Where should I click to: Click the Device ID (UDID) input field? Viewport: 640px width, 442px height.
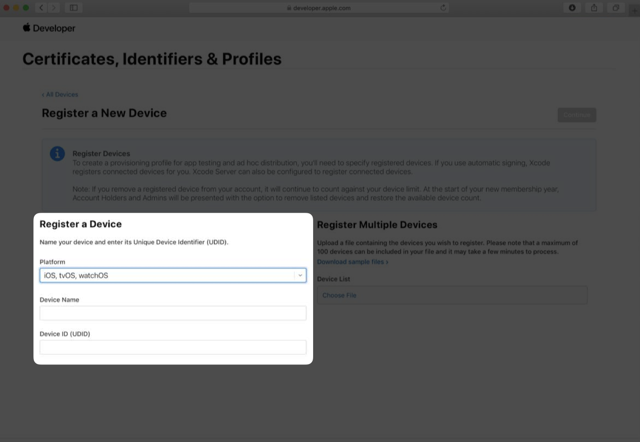(173, 347)
